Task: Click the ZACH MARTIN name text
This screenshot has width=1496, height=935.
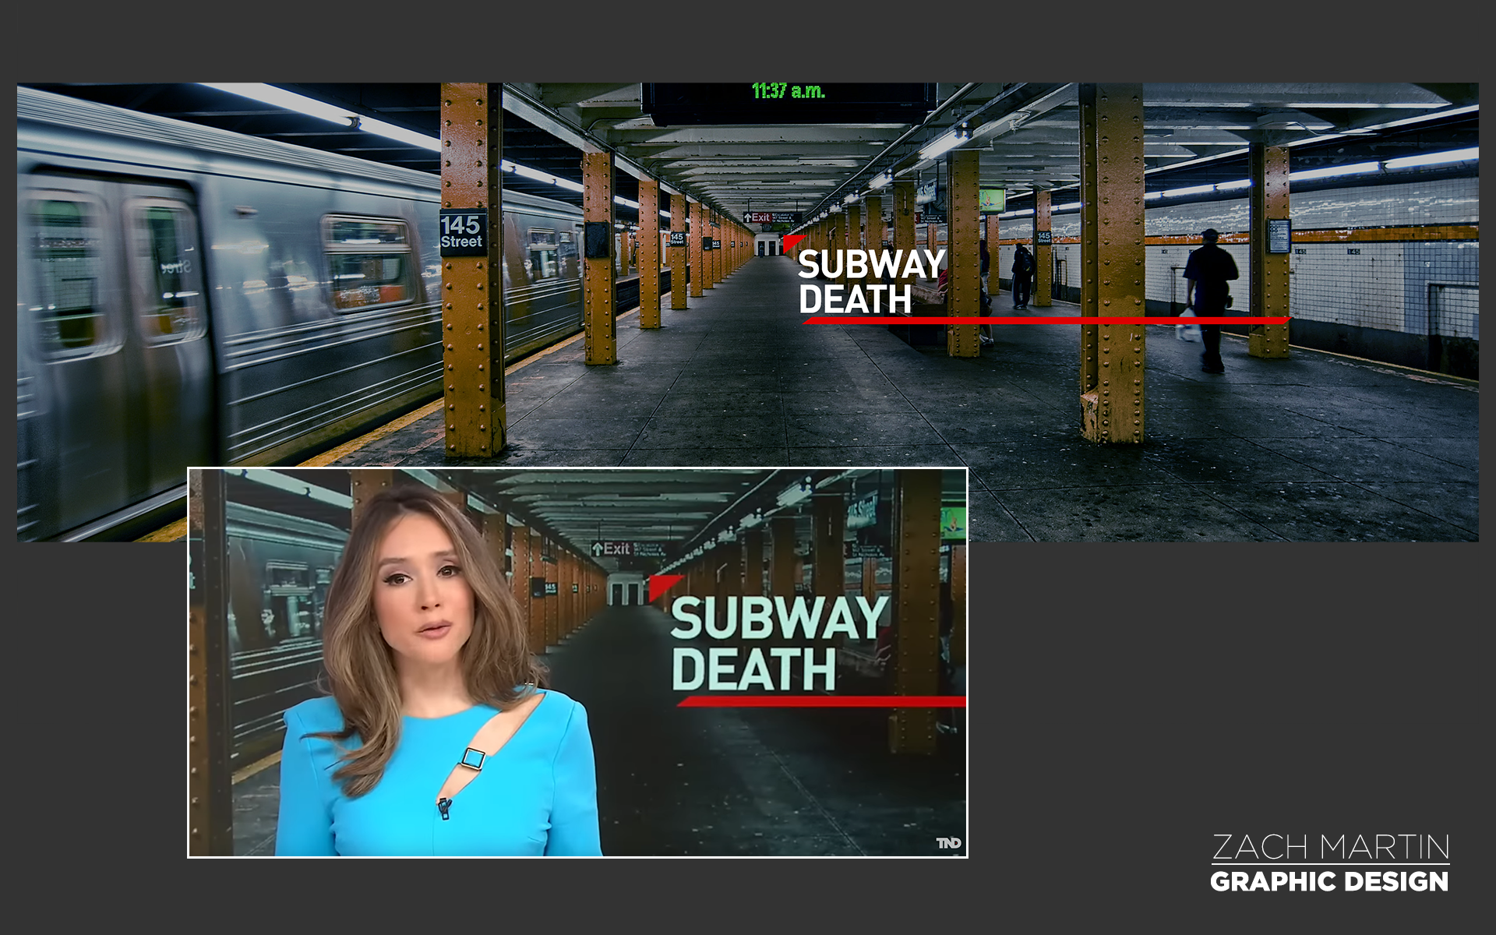Action: click(x=1330, y=847)
